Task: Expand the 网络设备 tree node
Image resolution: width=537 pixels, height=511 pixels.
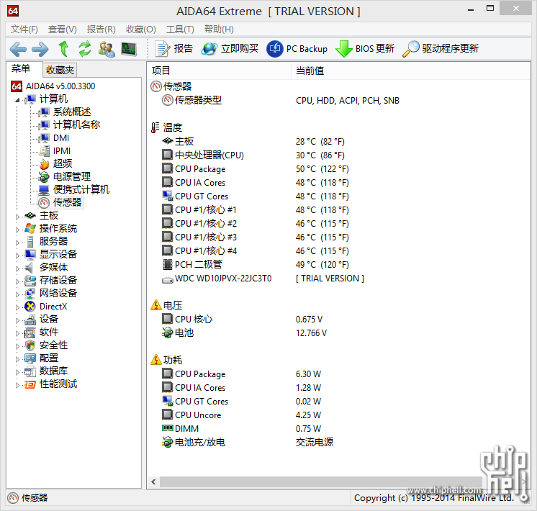Action: pyautogui.click(x=17, y=294)
